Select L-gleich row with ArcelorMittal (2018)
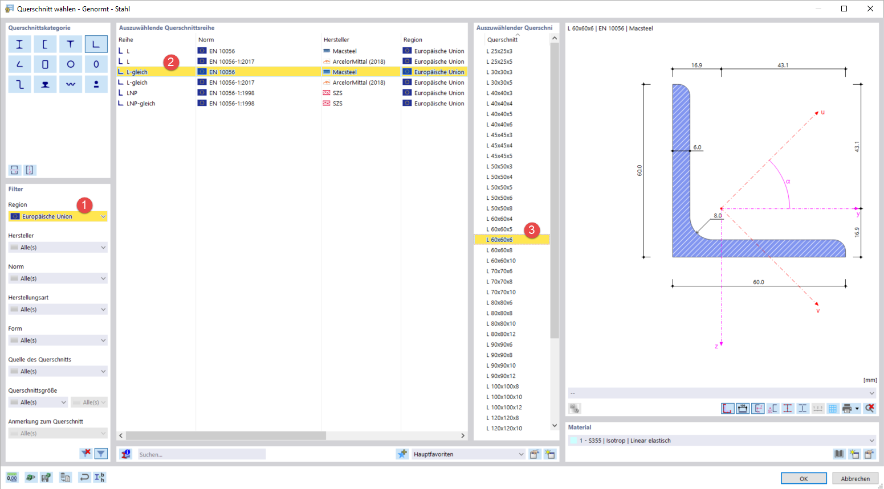884x489 pixels. [292, 83]
